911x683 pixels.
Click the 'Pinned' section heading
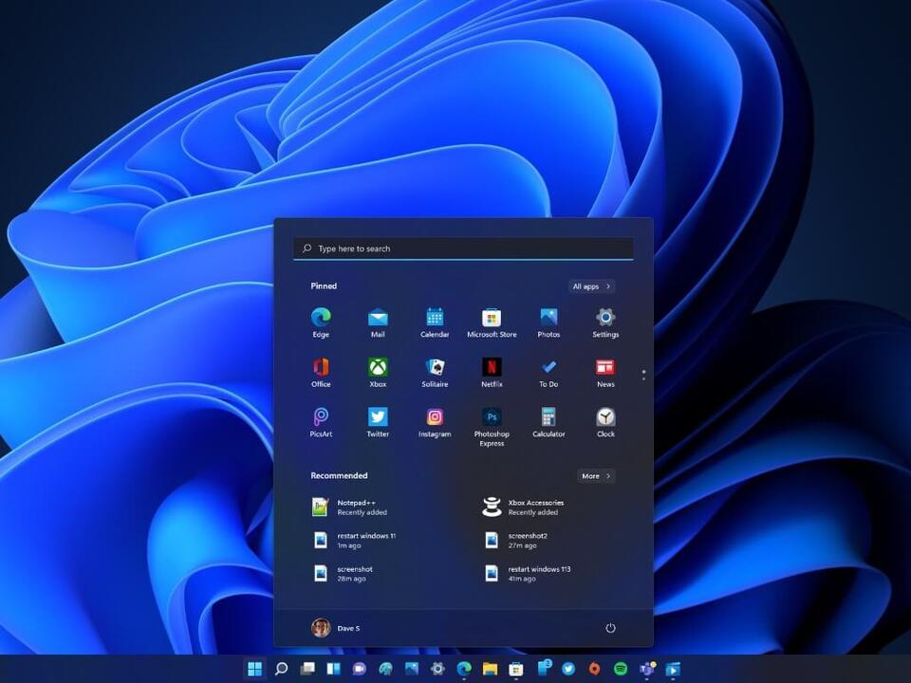(324, 286)
